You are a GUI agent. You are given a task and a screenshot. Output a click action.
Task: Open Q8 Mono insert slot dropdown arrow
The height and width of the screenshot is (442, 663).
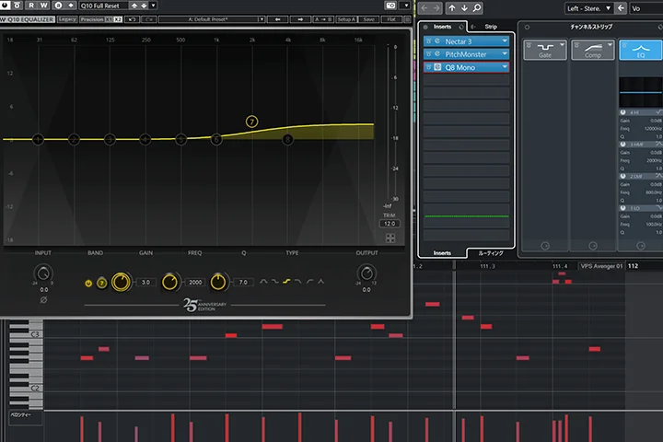click(x=505, y=67)
